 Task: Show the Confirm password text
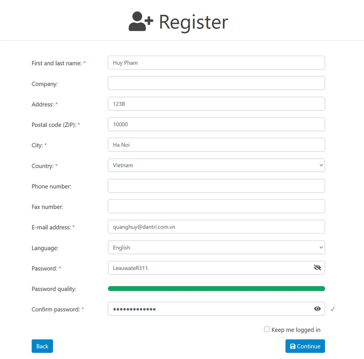(x=317, y=309)
